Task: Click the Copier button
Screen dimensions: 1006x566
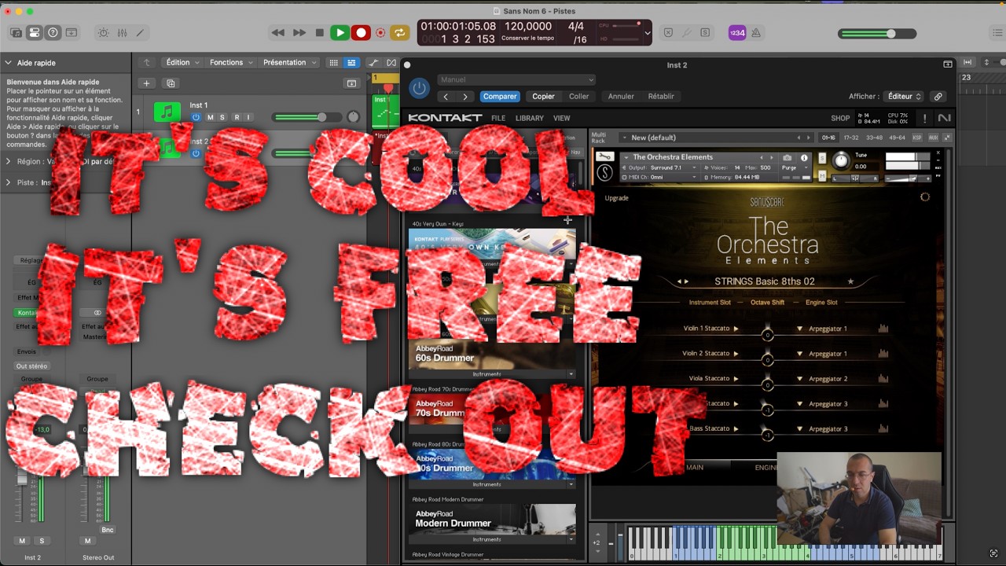Action: coord(543,97)
